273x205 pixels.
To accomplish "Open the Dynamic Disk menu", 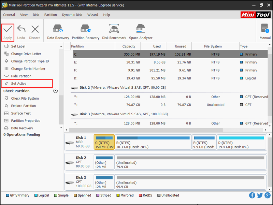I will coord(72,15).
